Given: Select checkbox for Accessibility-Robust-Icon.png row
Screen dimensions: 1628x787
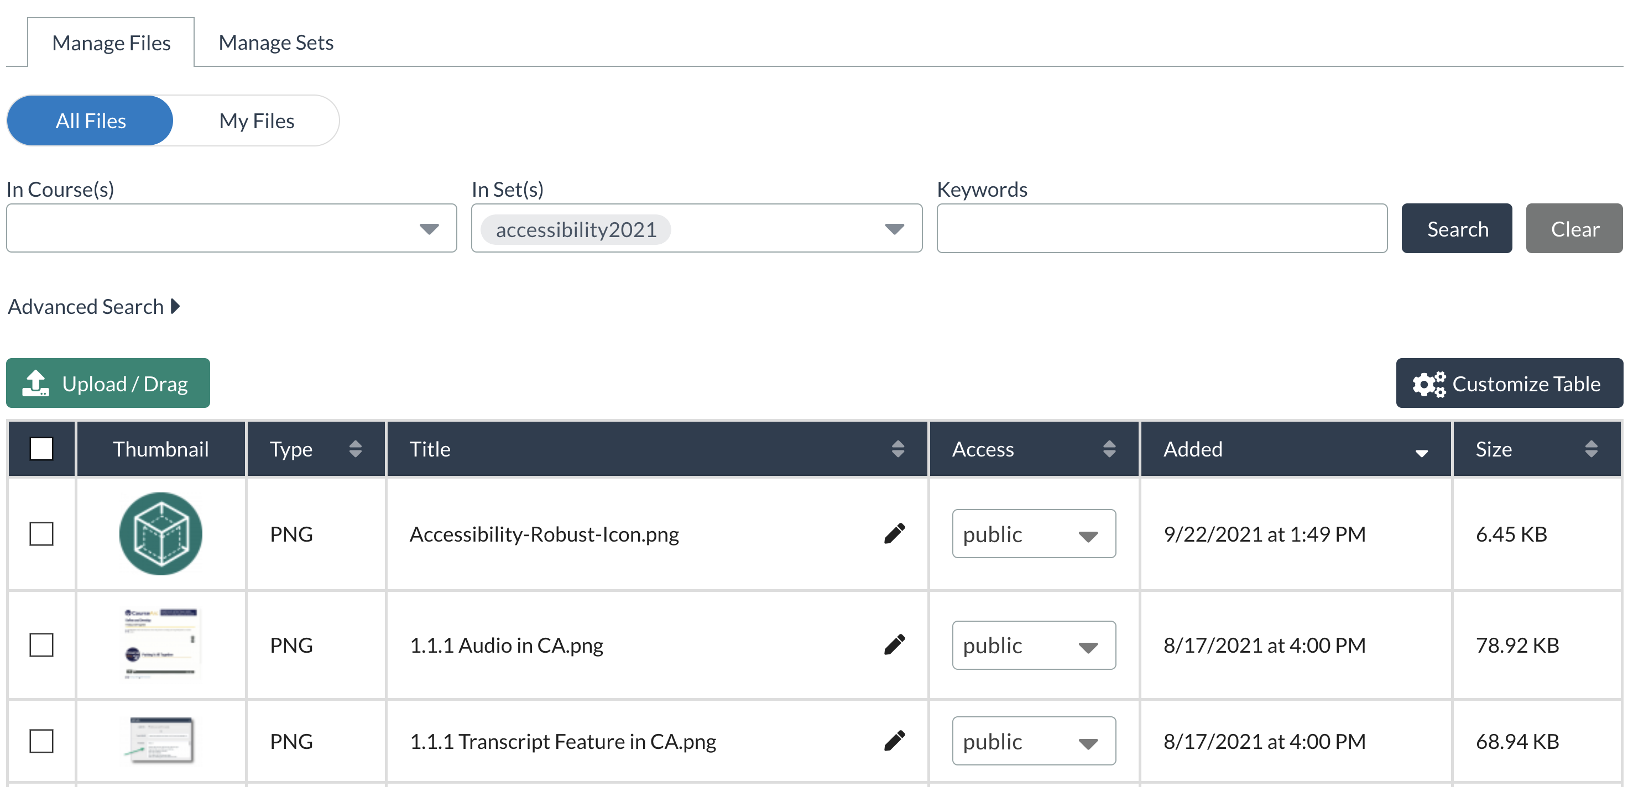Looking at the screenshot, I should pyautogui.click(x=41, y=534).
